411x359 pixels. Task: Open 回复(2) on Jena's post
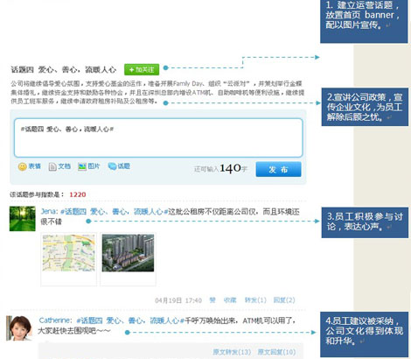pos(284,300)
